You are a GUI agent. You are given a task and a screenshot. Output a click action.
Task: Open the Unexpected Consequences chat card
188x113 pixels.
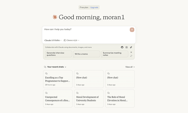[x=58, y=99]
